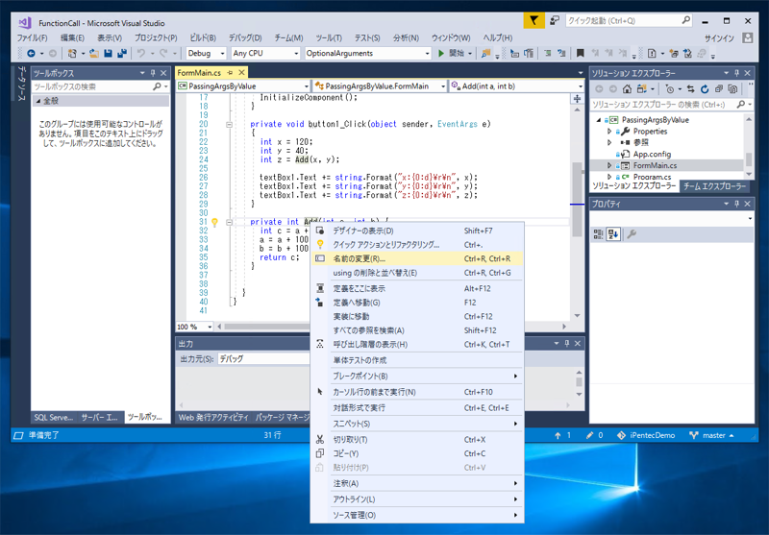Select App.config in Solution Explorer
The image size is (769, 535).
(652, 154)
